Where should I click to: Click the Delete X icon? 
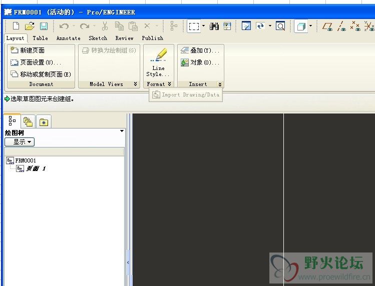point(147,25)
